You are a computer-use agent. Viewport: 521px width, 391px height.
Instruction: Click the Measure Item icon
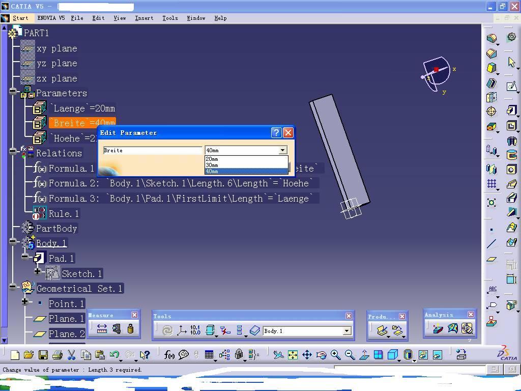pos(117,329)
